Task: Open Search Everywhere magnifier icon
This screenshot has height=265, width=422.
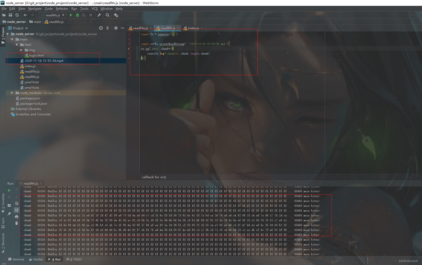Action: pyautogui.click(x=108, y=15)
